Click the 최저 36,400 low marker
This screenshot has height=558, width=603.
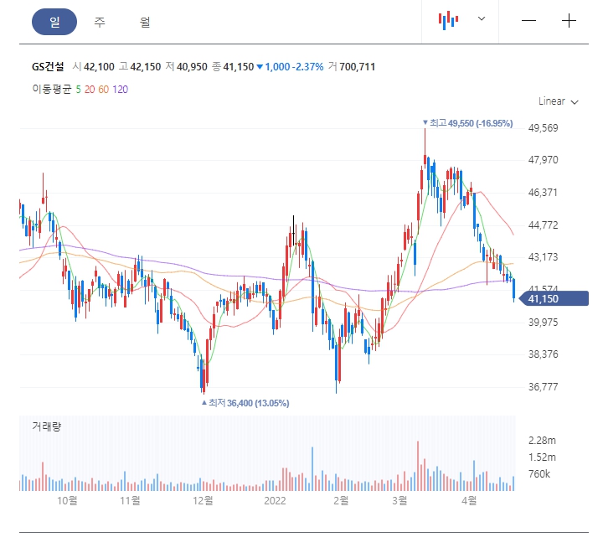pos(245,403)
